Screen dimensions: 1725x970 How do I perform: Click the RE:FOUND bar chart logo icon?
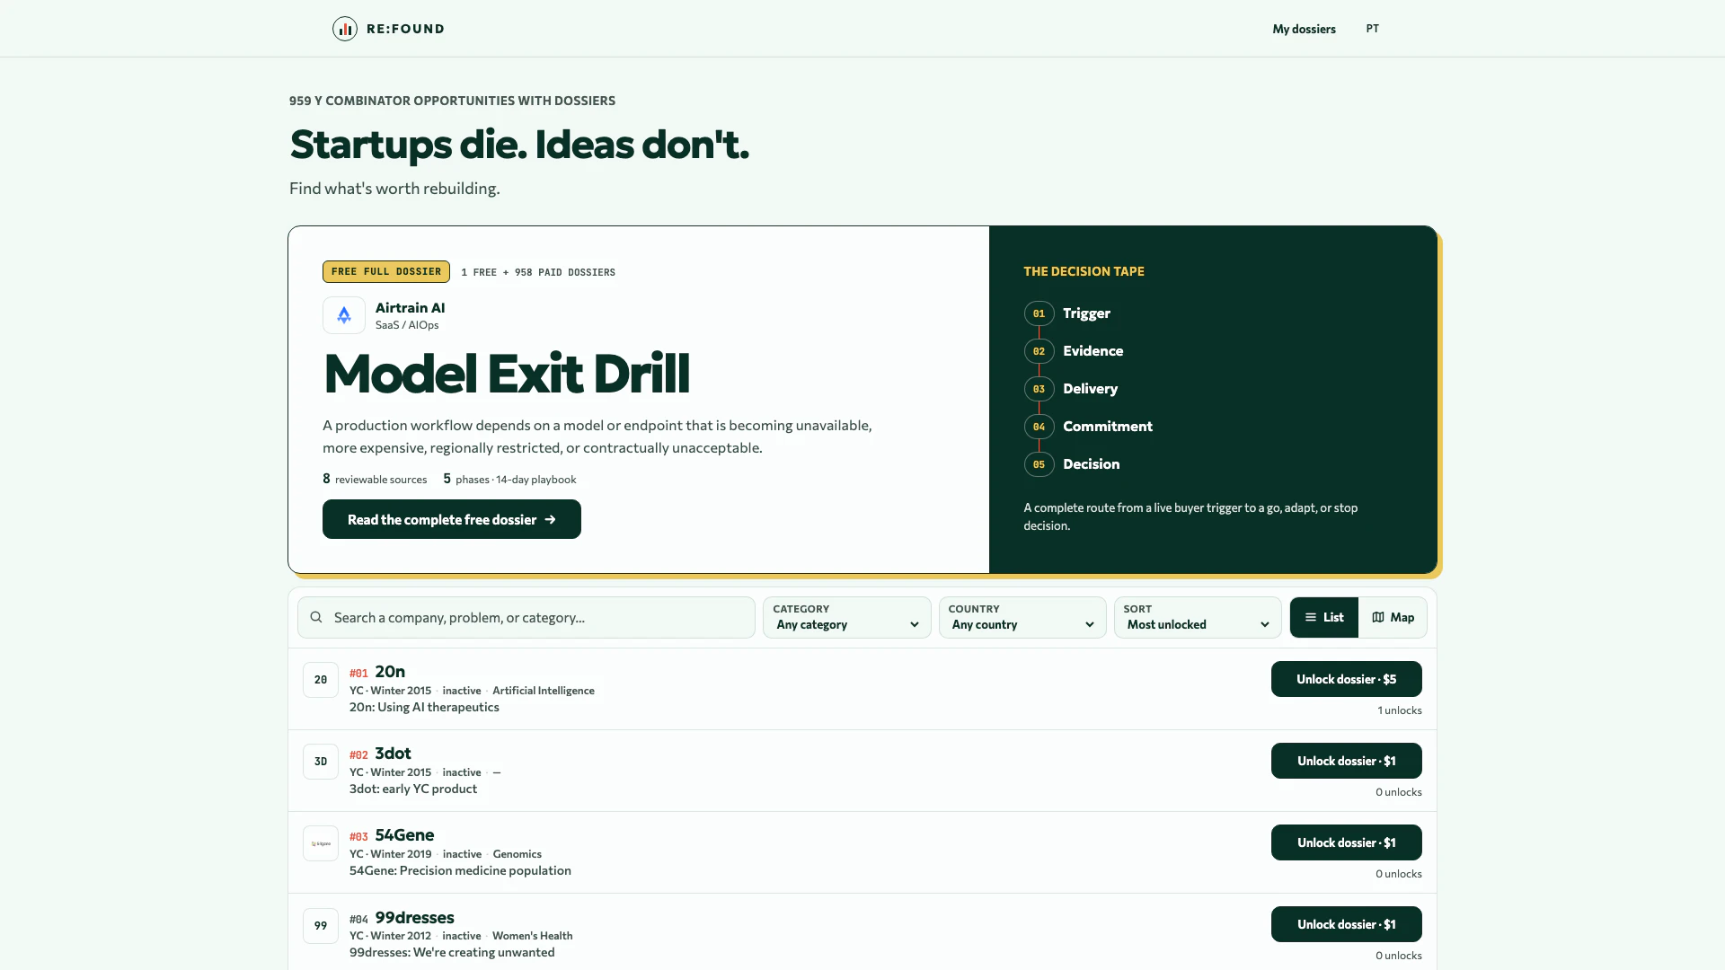[345, 29]
